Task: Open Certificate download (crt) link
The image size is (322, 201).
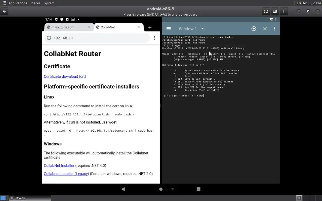Action: [x=65, y=76]
